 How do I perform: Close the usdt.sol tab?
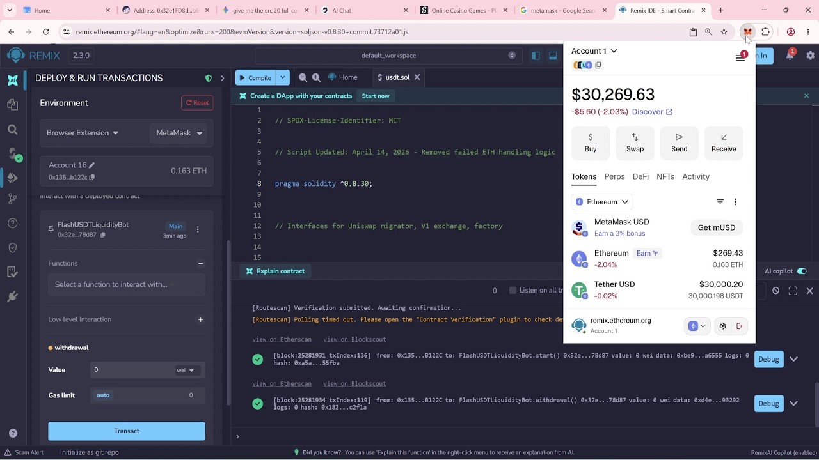tap(417, 77)
